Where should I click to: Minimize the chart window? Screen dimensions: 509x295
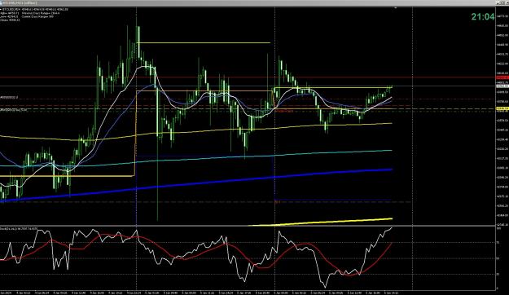[x=498, y=3]
